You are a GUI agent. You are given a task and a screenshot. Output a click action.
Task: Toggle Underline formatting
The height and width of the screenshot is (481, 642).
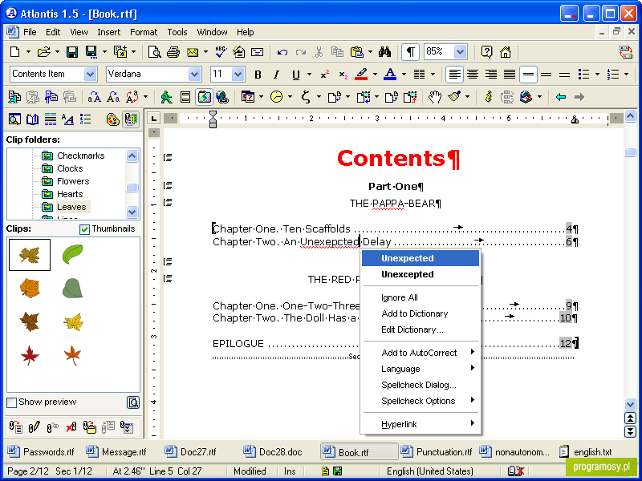click(x=295, y=75)
